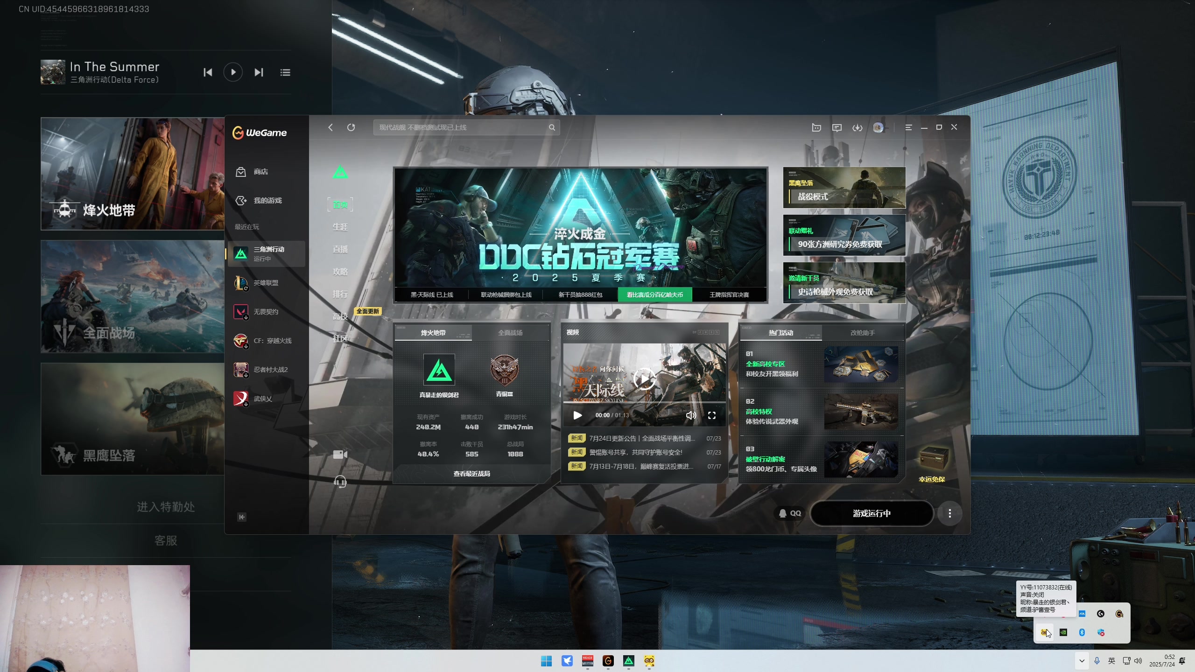Open the 邀请新干员 promo card

(844, 283)
